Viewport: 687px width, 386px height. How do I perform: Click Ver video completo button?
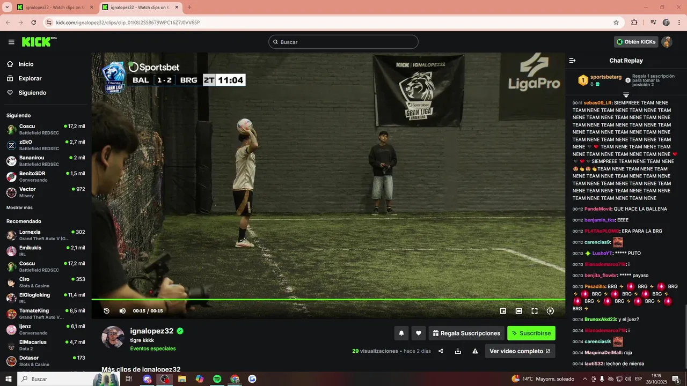[520, 351]
